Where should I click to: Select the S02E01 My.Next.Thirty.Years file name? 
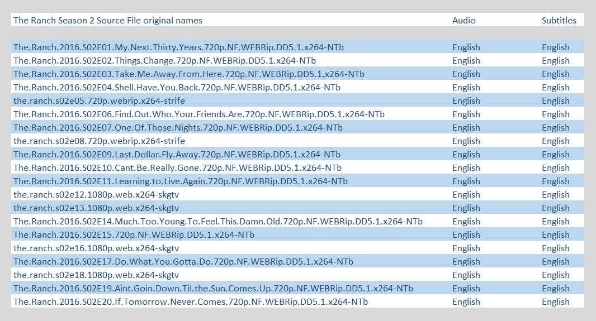[179, 47]
